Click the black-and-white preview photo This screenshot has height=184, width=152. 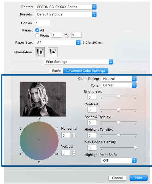coord(43,99)
